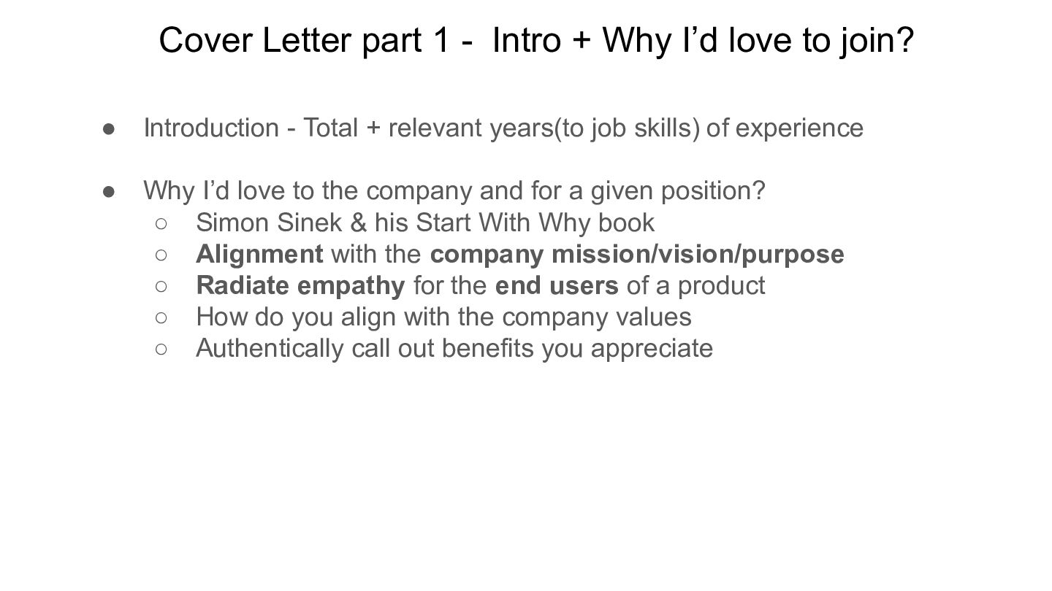
Task: Click the bold word 'Alignment'
Action: coord(259,254)
